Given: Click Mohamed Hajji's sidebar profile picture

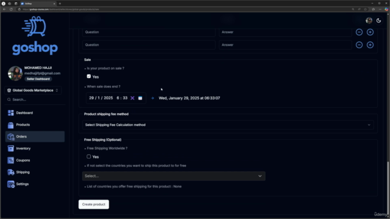Looking at the screenshot, I should tap(15, 73).
